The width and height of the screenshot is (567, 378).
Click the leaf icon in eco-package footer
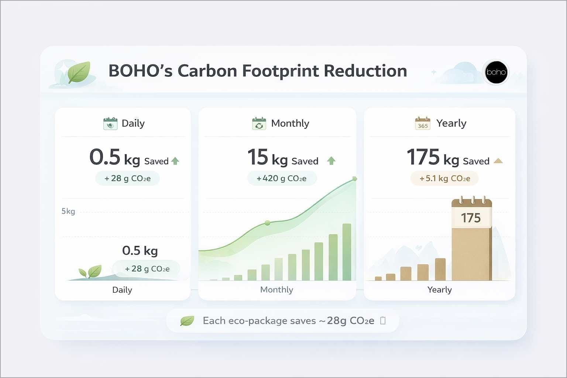coord(187,321)
